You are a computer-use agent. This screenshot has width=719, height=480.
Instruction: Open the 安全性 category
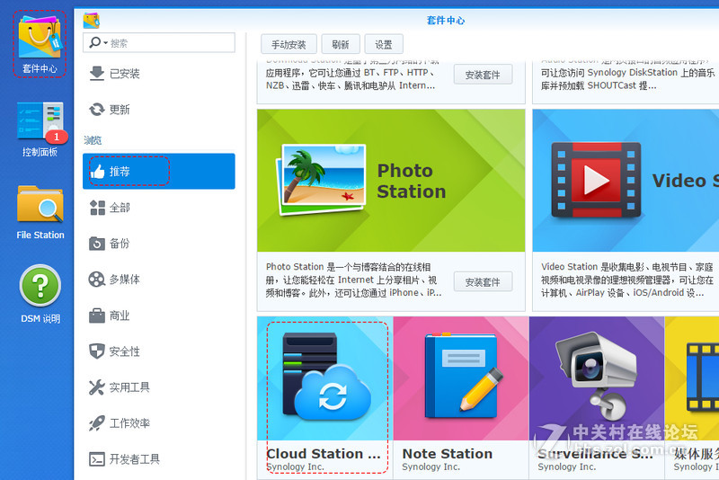[124, 351]
